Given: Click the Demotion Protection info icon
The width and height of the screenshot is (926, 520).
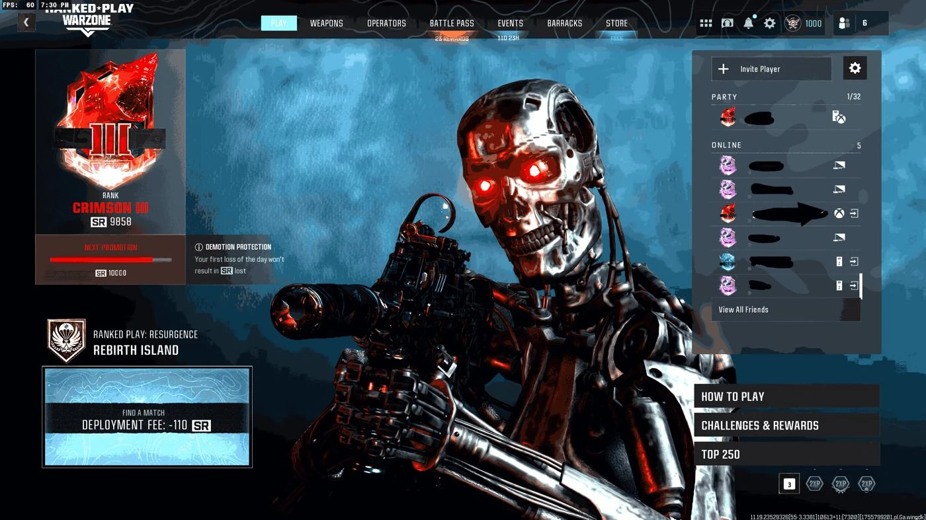Looking at the screenshot, I should coord(198,247).
